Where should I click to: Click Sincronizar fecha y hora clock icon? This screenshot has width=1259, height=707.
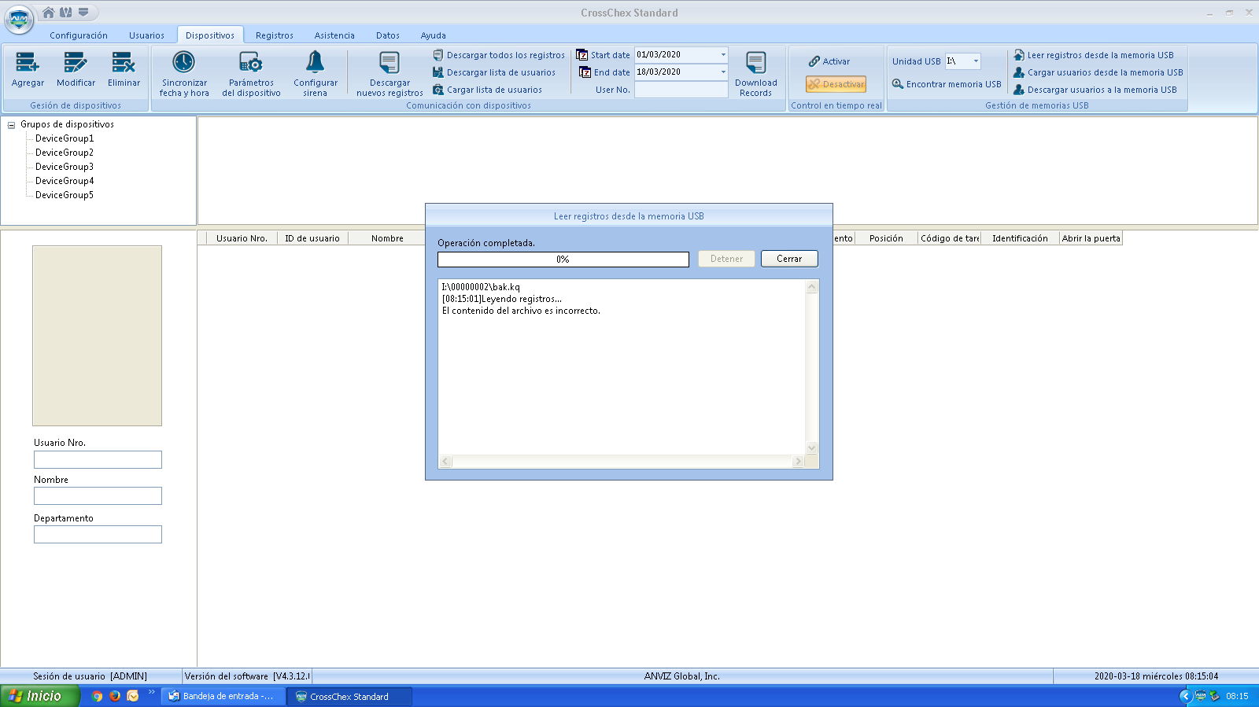pyautogui.click(x=183, y=62)
